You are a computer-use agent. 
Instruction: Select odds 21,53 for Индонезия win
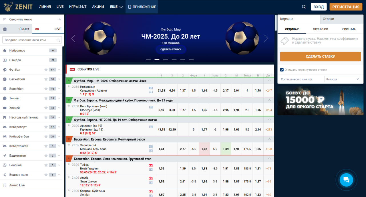tap(161, 90)
